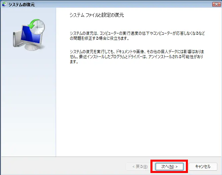Click the computer and clock restore illustration

[29, 35]
